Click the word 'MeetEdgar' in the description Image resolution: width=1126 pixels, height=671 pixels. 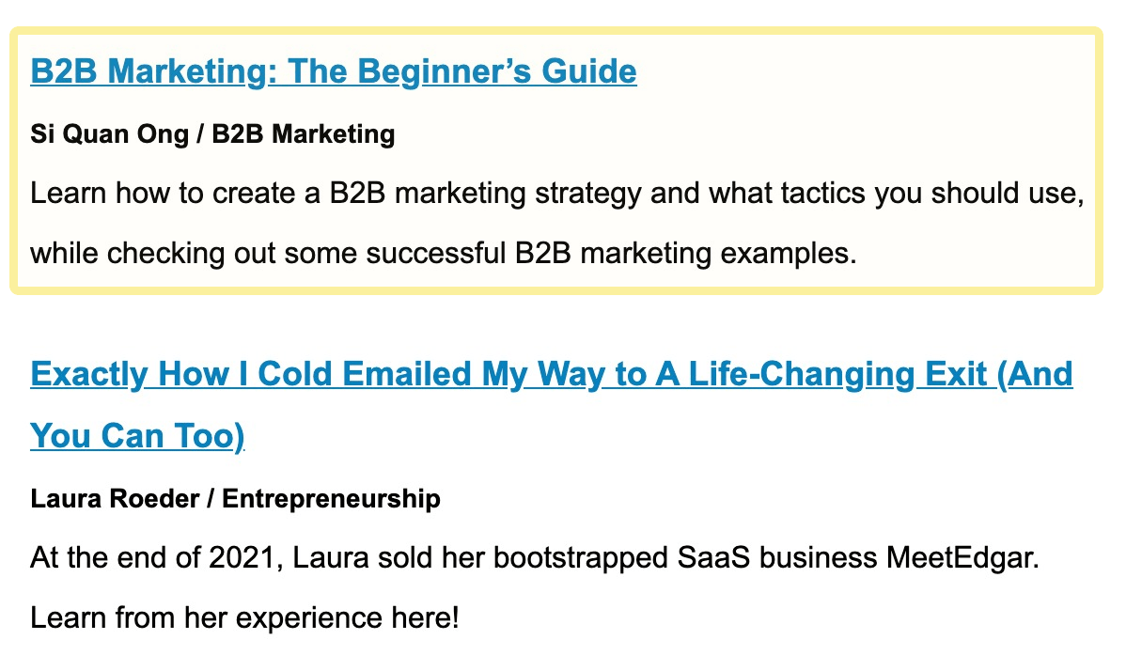962,557
